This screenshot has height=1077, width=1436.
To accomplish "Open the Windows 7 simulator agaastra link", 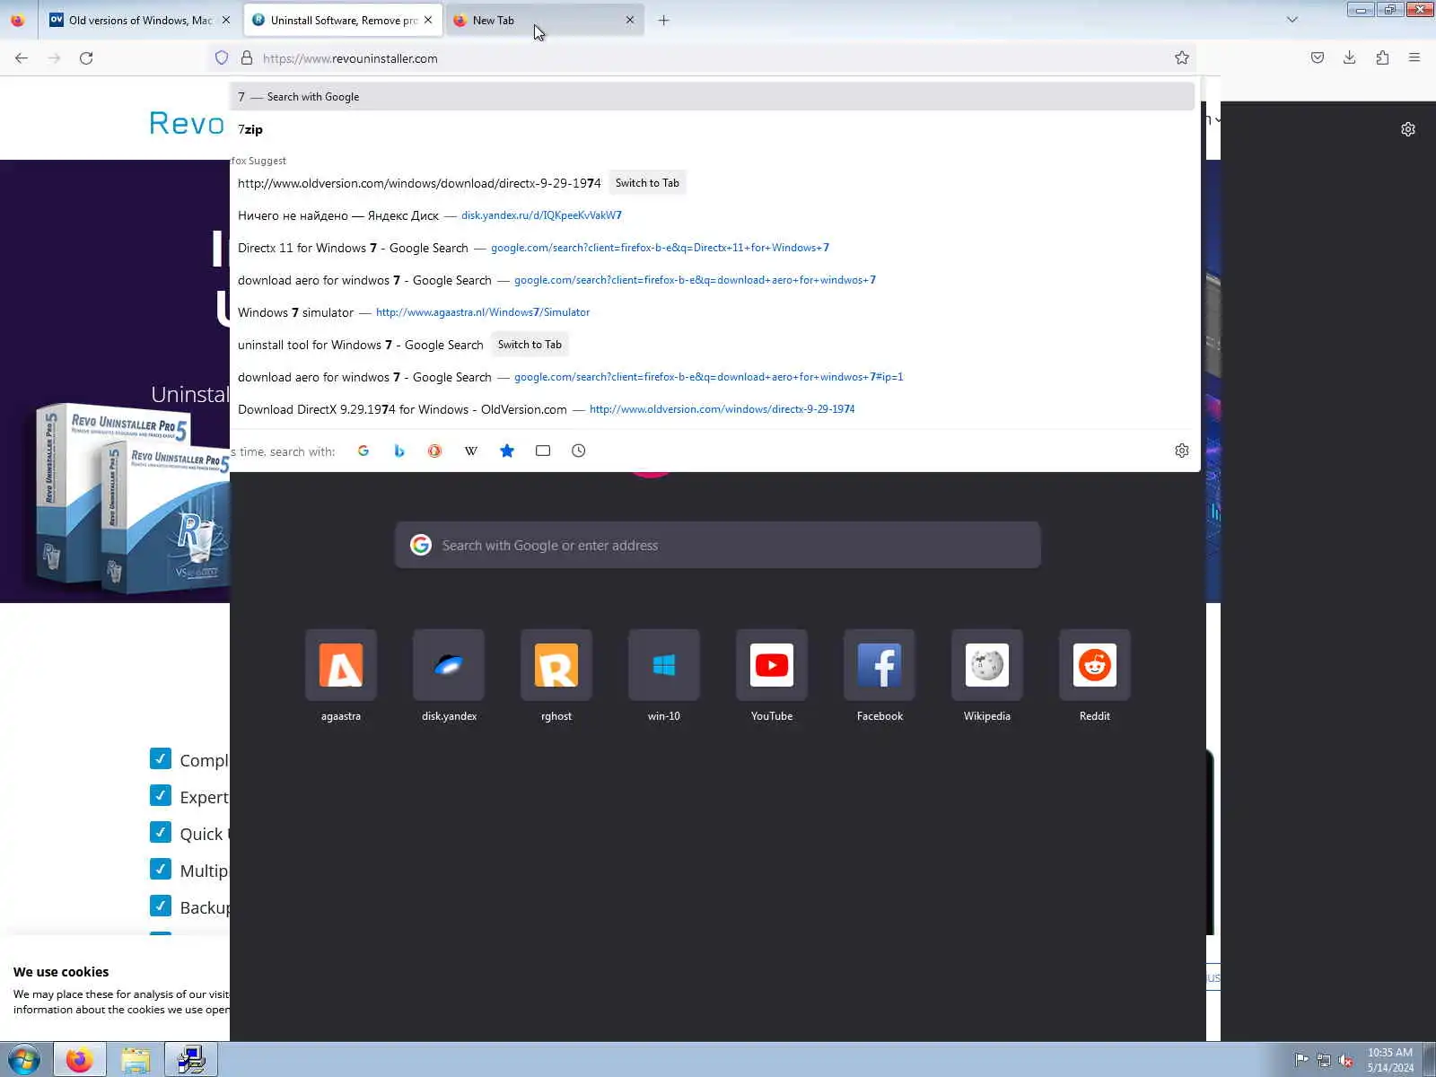I will tap(483, 312).
